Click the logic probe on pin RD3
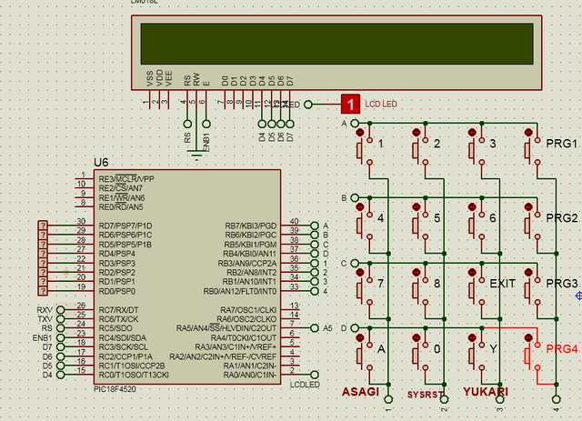This screenshot has height=421, width=582. pyautogui.click(x=43, y=263)
